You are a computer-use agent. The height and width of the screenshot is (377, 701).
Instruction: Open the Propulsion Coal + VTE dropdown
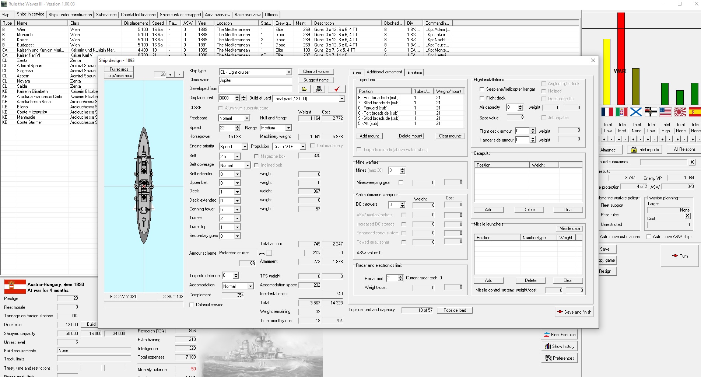[x=303, y=147]
